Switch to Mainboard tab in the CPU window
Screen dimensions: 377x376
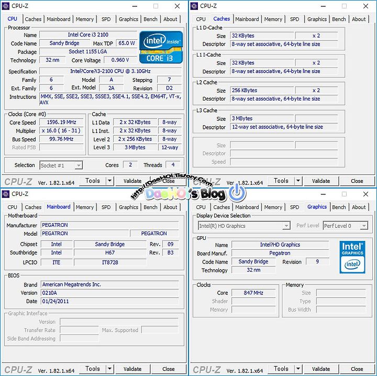pyautogui.click(x=59, y=19)
